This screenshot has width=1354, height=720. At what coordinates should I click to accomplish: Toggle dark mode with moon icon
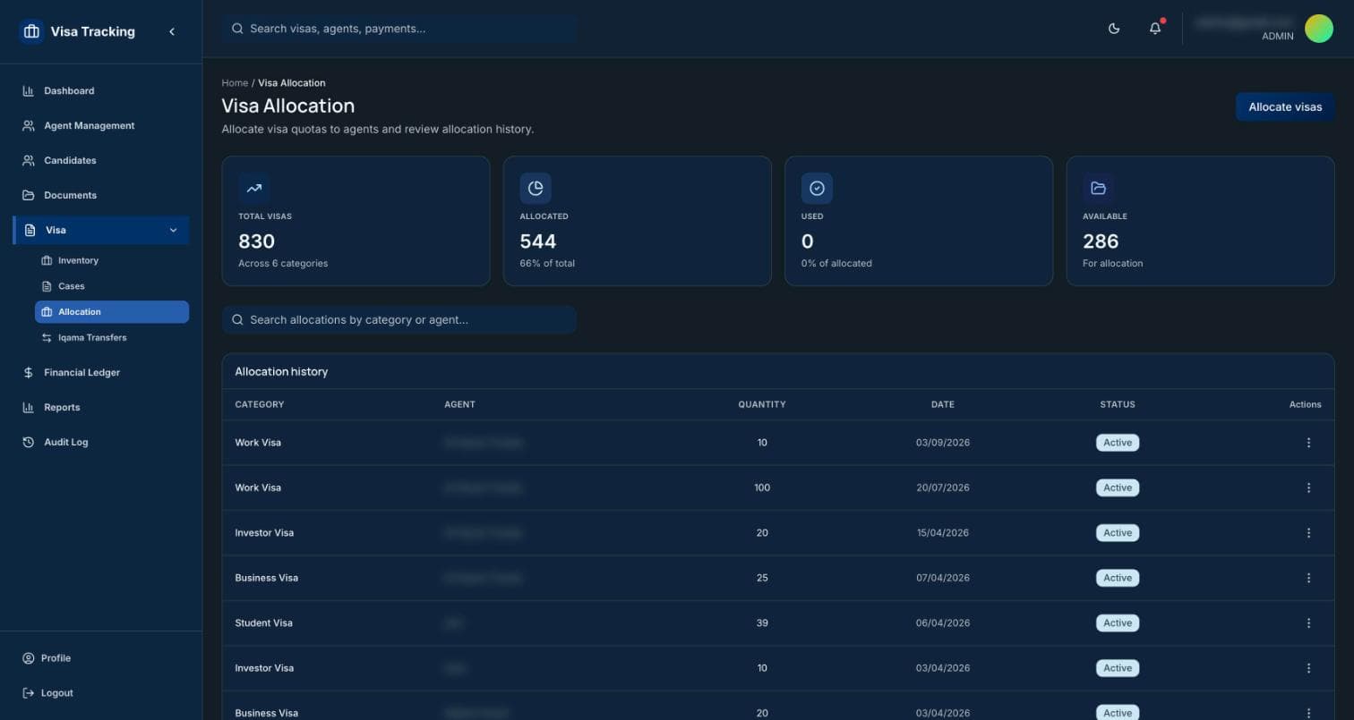click(1114, 29)
